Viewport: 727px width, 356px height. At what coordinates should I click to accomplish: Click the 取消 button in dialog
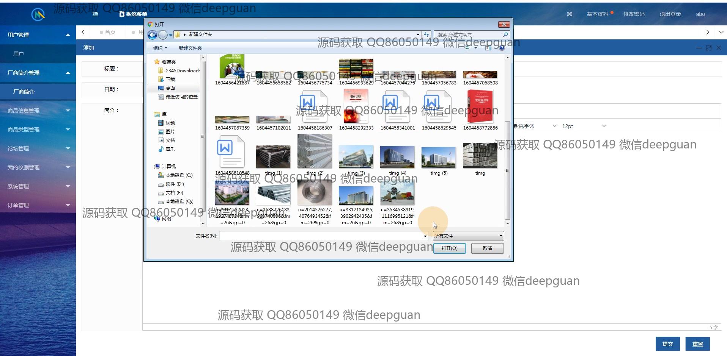[487, 248]
